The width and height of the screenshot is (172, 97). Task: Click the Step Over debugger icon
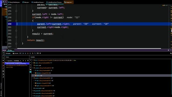pyautogui.click(x=23, y=53)
